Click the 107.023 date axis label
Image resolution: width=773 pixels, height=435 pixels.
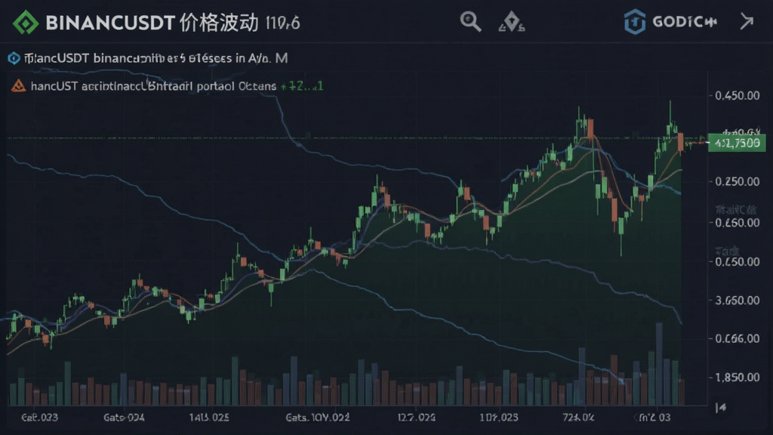click(x=499, y=418)
